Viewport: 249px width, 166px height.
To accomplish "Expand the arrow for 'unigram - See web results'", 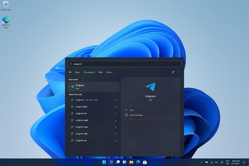I will click(x=116, y=100).
